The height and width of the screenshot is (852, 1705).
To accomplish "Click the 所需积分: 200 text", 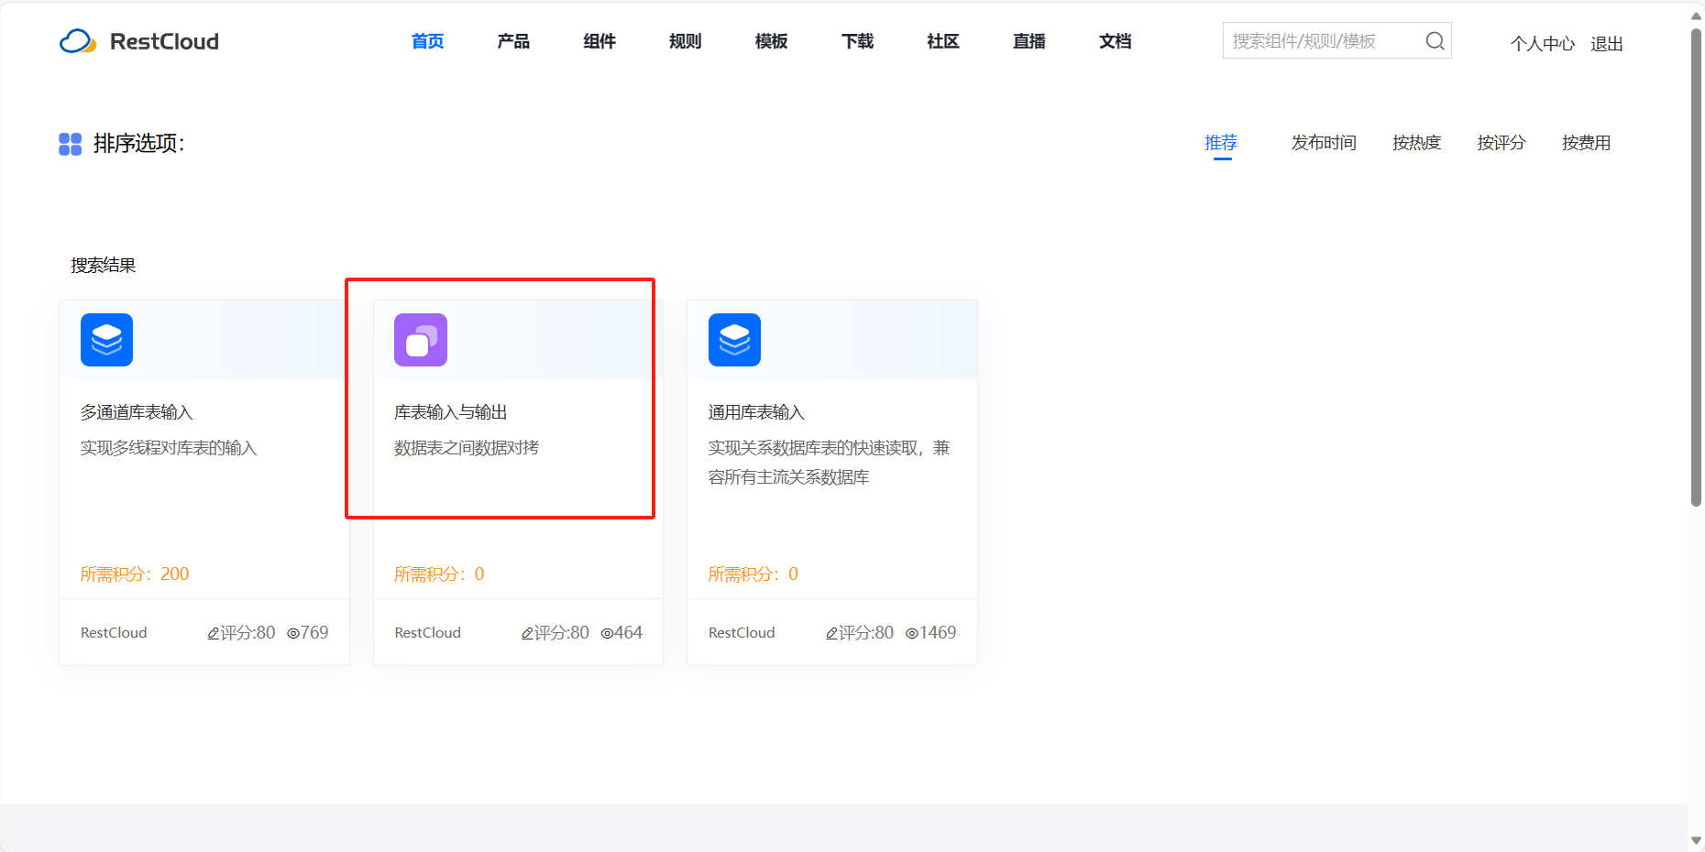I will 135,574.
